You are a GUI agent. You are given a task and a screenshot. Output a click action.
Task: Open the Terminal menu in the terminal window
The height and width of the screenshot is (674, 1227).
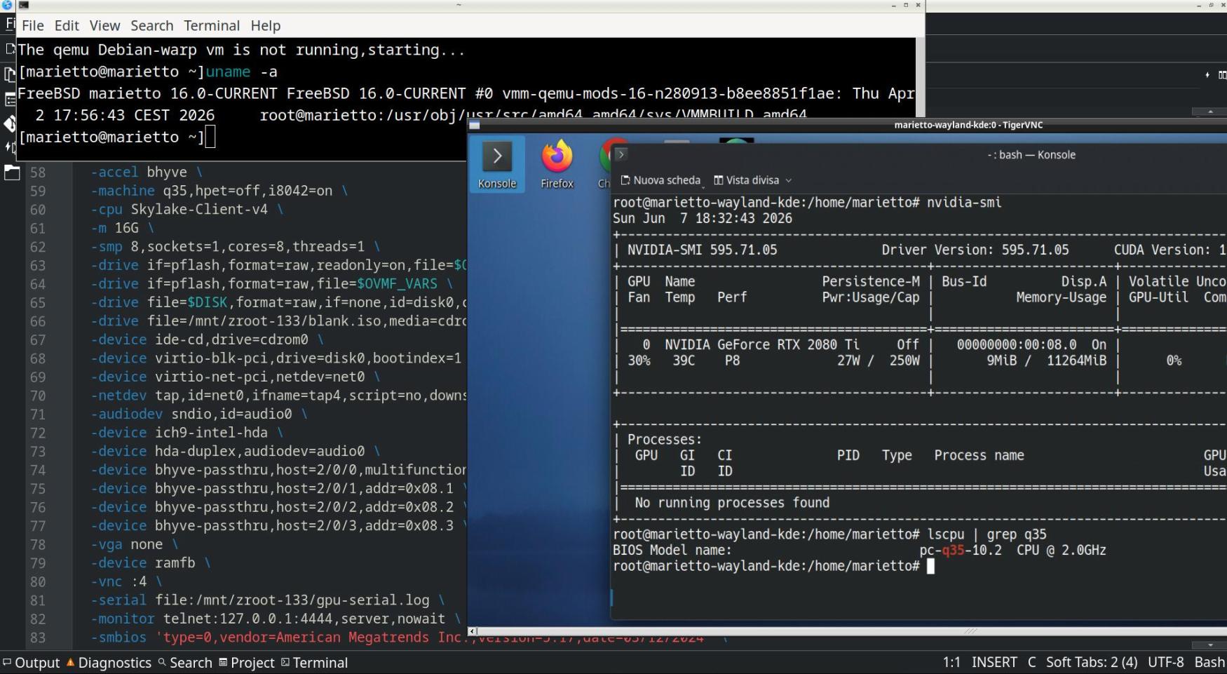(x=212, y=25)
